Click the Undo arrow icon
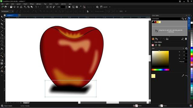 36,7
